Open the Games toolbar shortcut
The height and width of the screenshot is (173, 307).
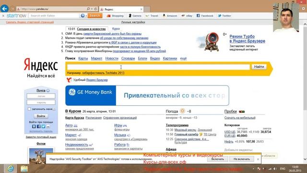(135, 16)
